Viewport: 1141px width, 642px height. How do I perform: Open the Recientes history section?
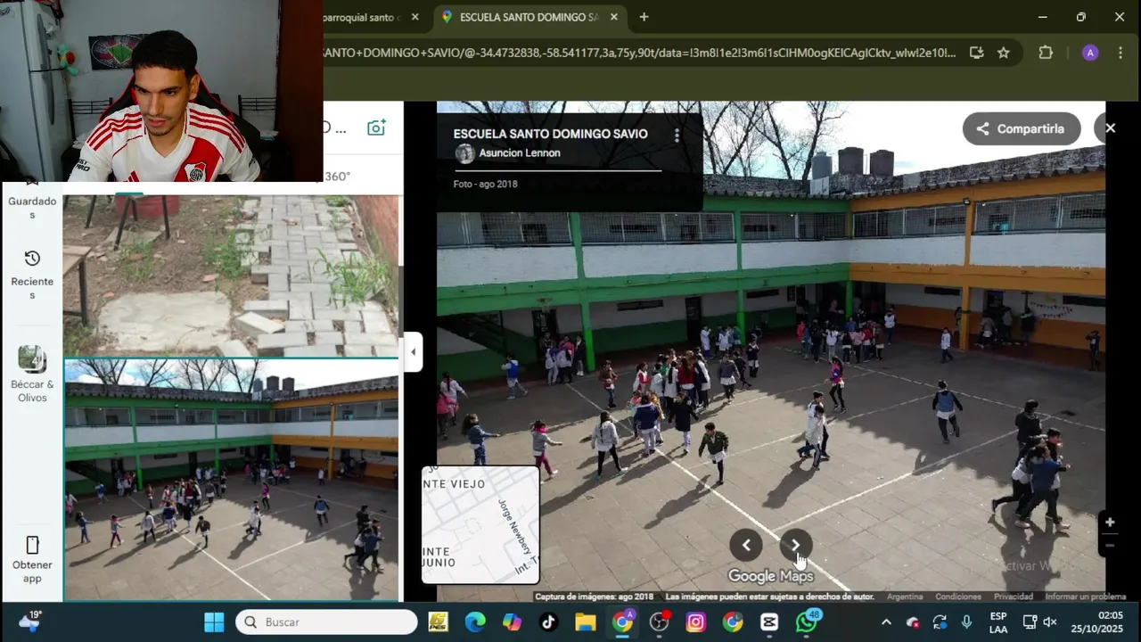coord(32,274)
